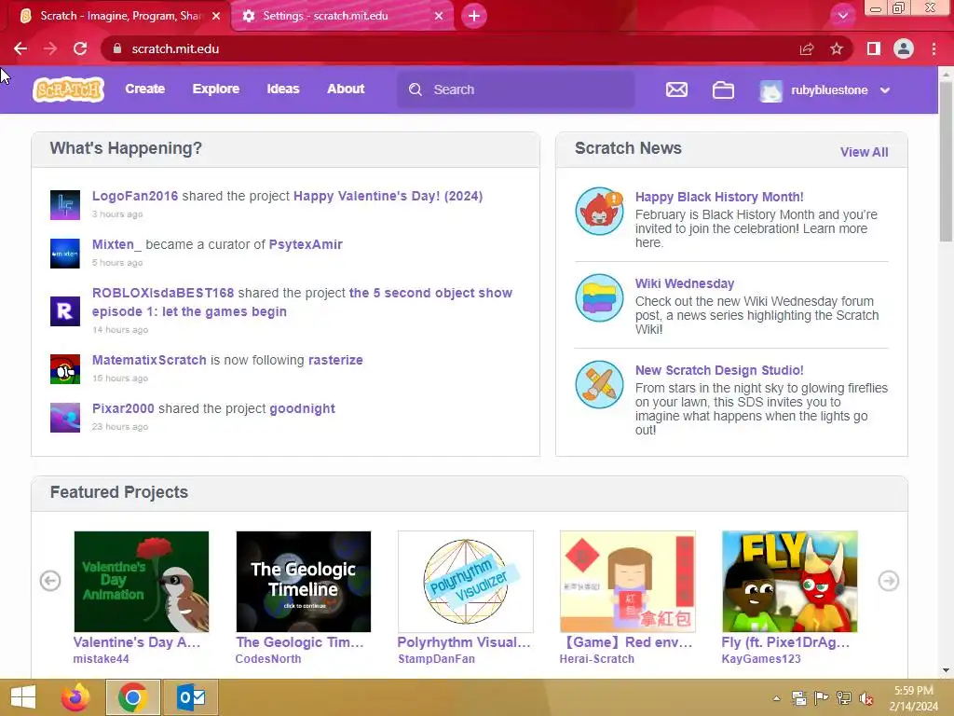Open the My Stuff folder icon
954x716 pixels.
coord(723,90)
